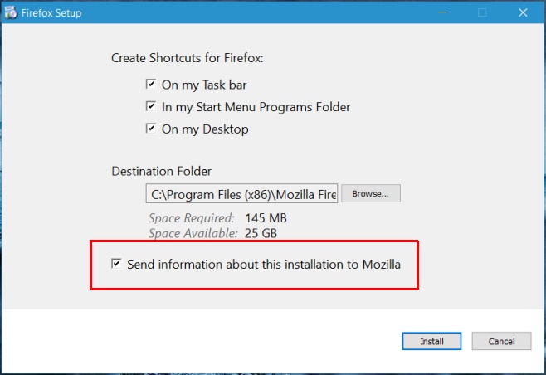Click the Firefox Setup installer icon in title bar

click(11, 12)
